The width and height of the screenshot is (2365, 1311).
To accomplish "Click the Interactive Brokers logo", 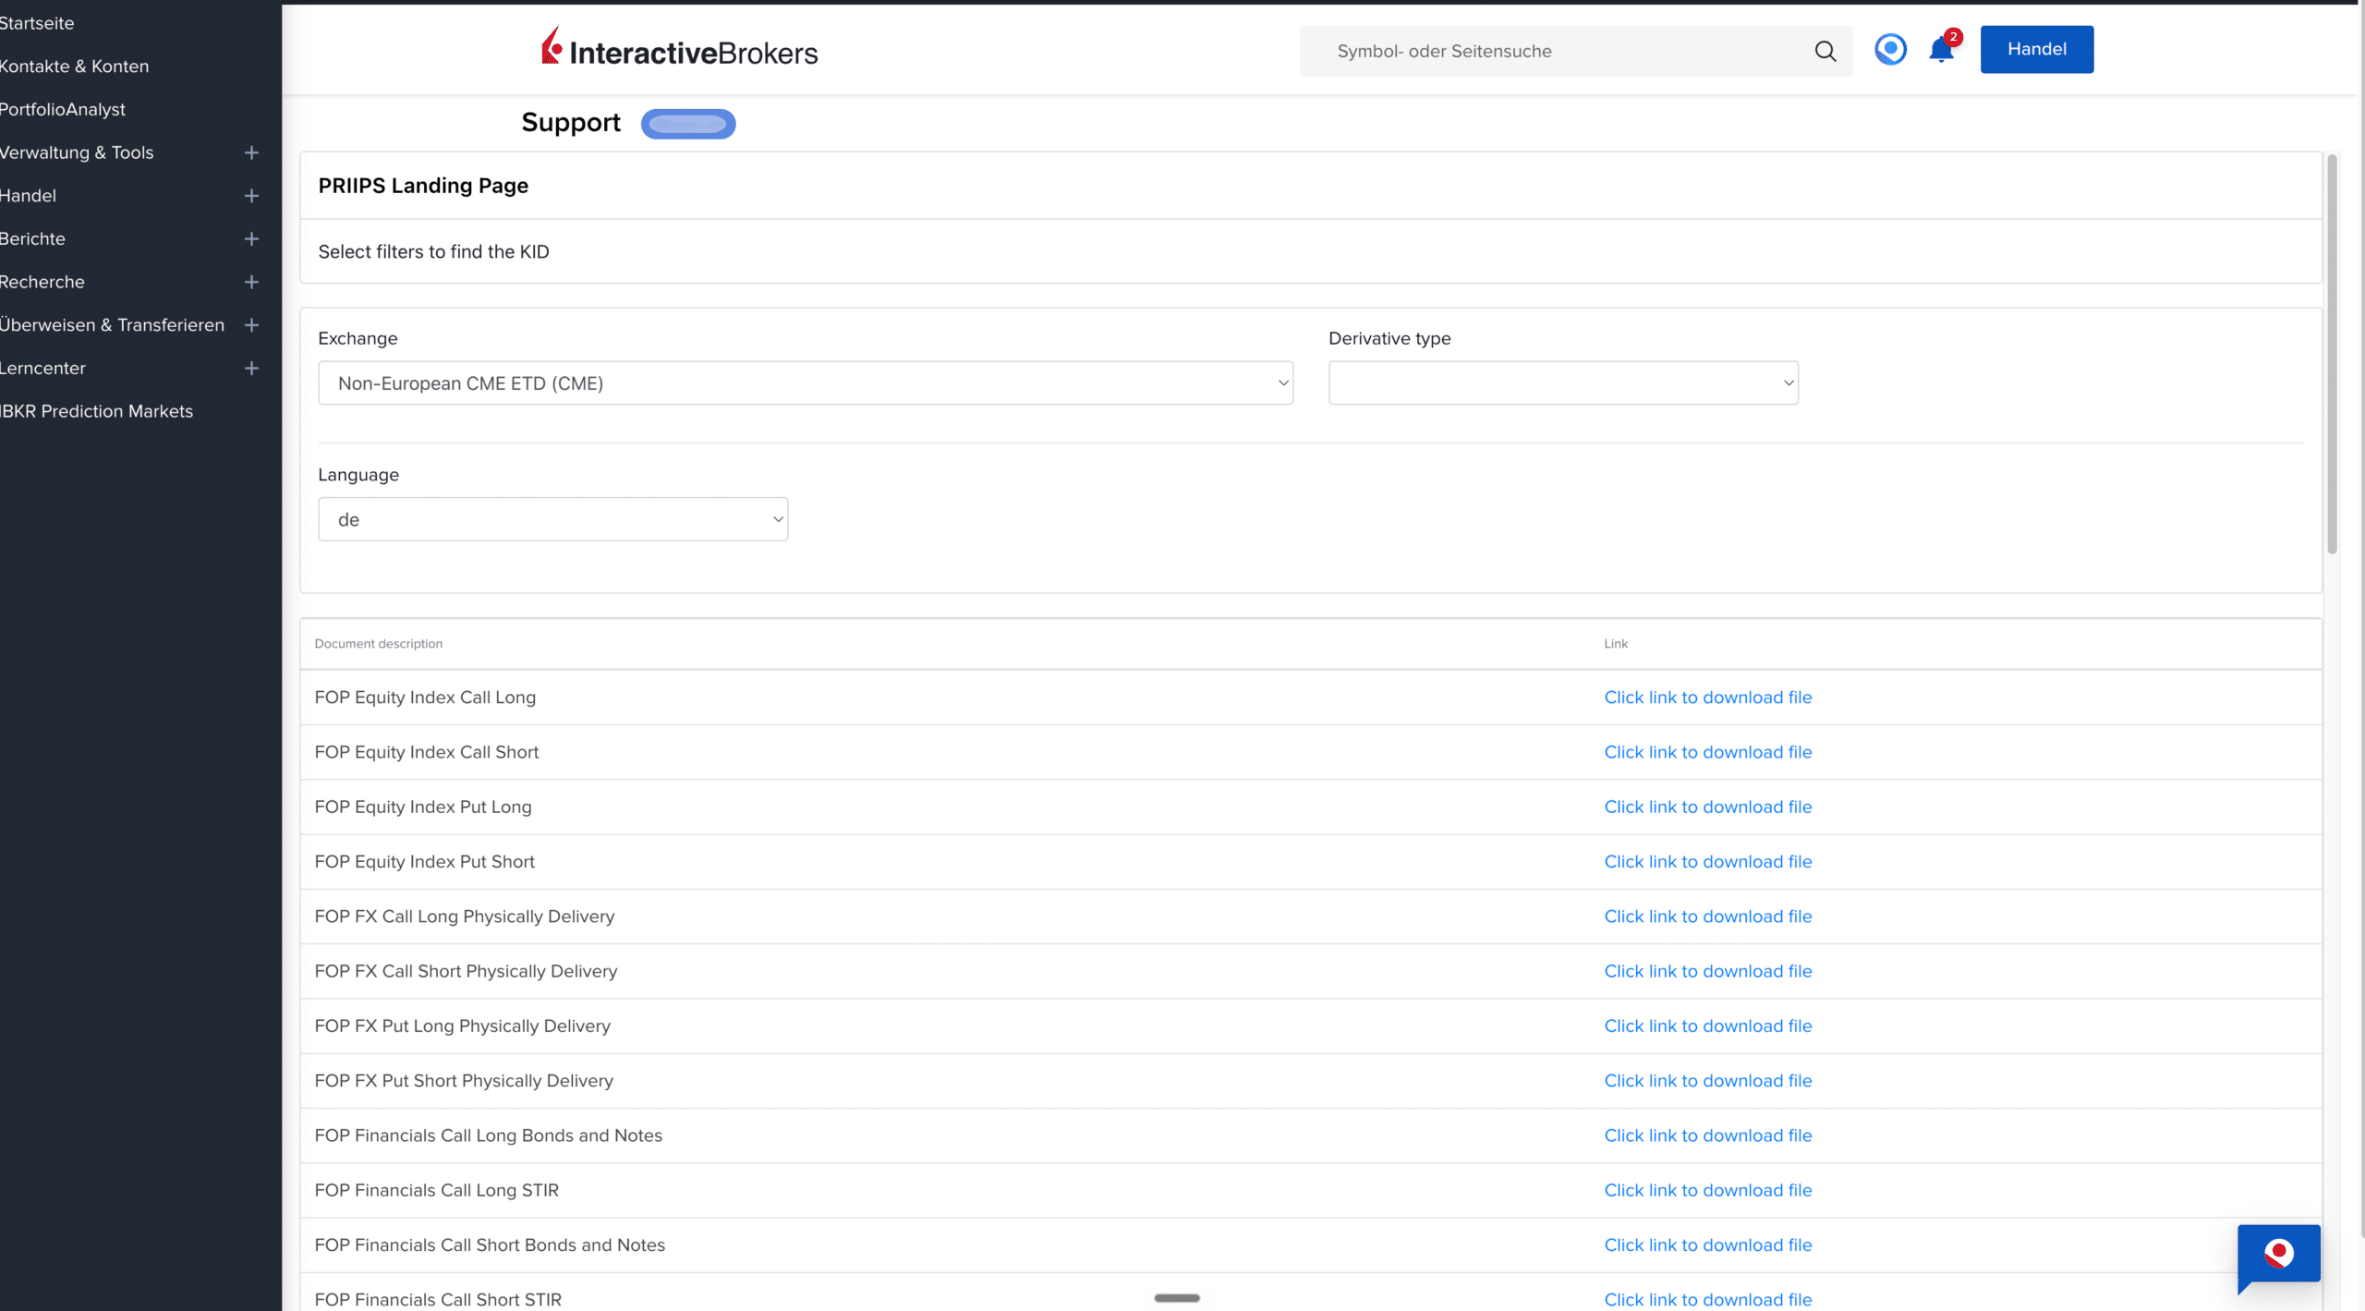I will point(679,48).
